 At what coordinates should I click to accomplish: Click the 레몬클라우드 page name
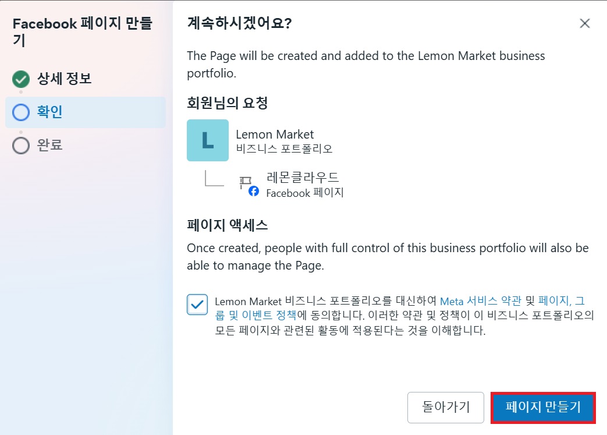[x=303, y=178]
